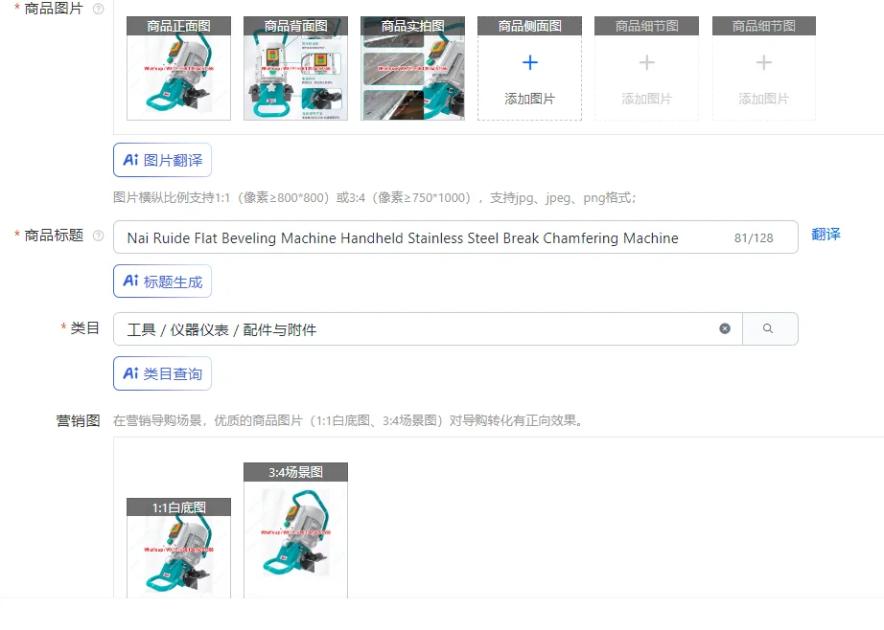Click the help icon next to 商品图片
Image resolution: width=884 pixels, height=630 pixels.
pos(98,9)
